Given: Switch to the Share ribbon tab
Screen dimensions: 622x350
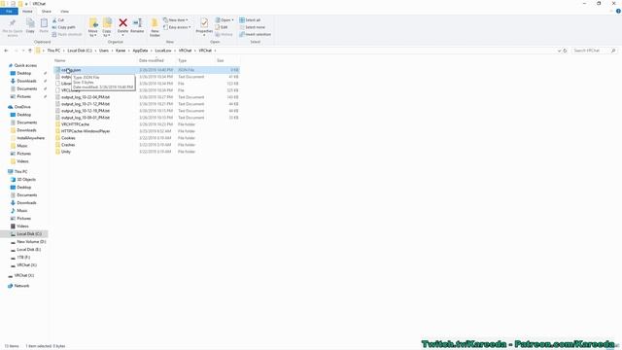Looking at the screenshot, I should (46, 12).
